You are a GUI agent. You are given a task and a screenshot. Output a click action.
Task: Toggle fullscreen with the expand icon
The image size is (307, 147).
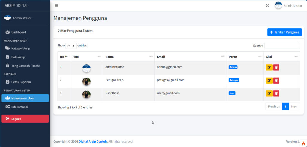pos(267,6)
